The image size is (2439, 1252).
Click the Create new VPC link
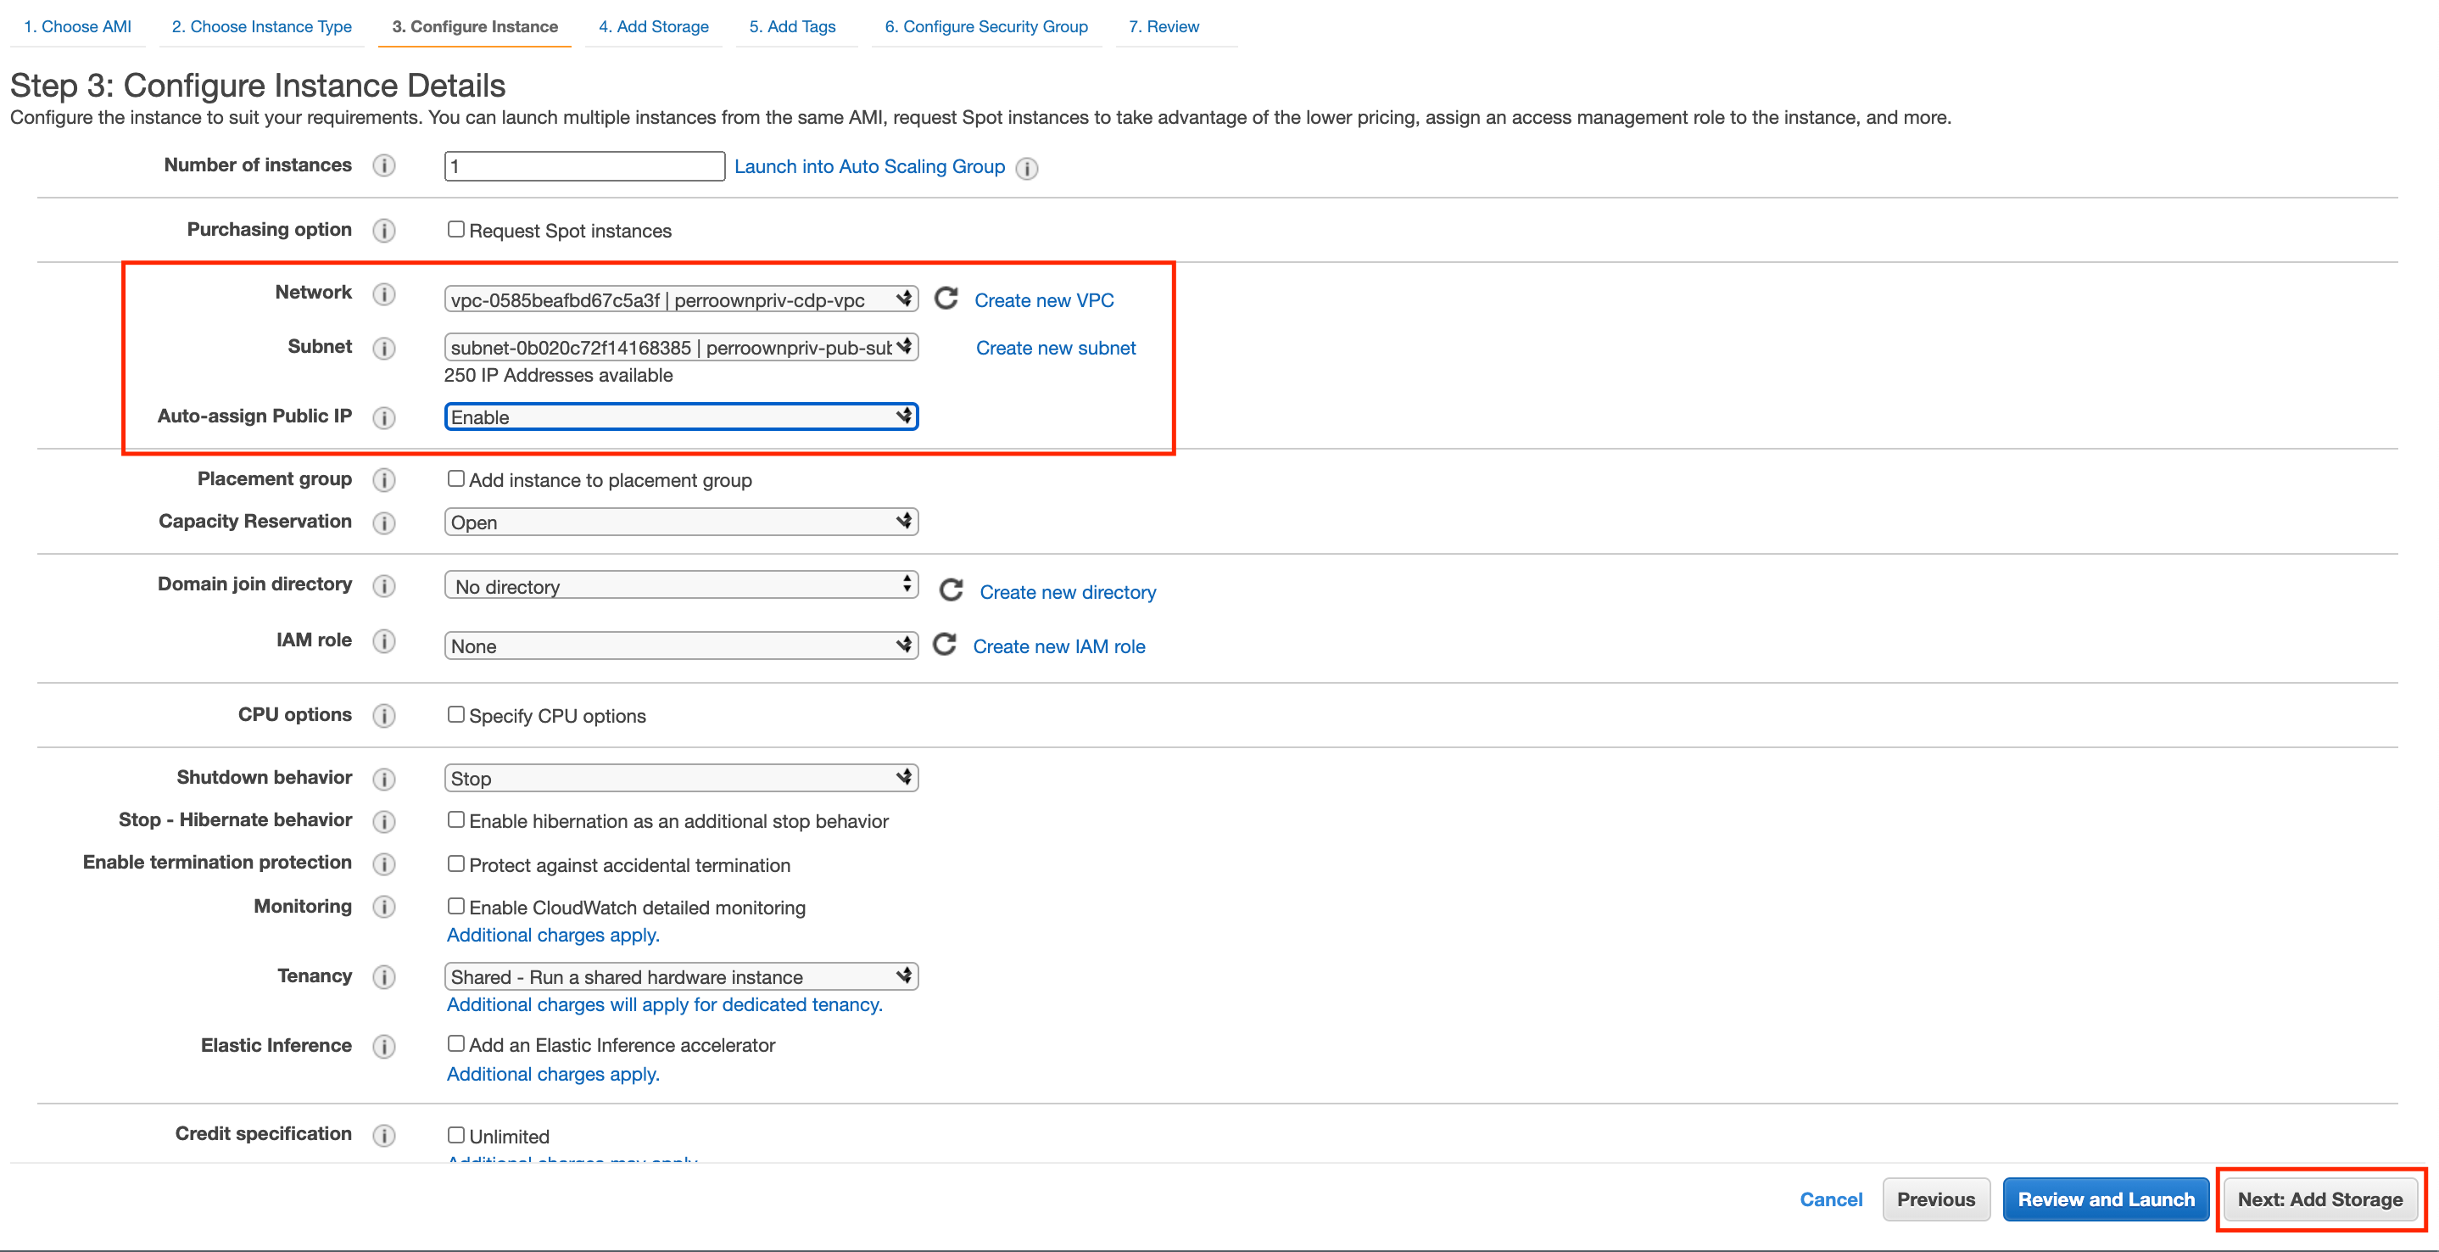point(1043,300)
